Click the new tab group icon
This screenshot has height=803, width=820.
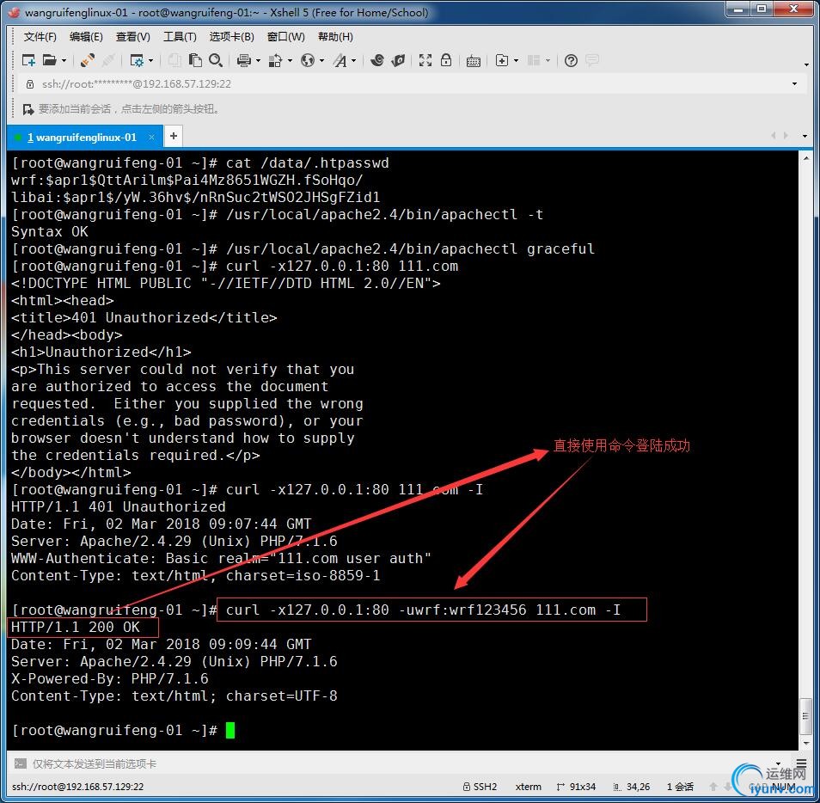501,61
